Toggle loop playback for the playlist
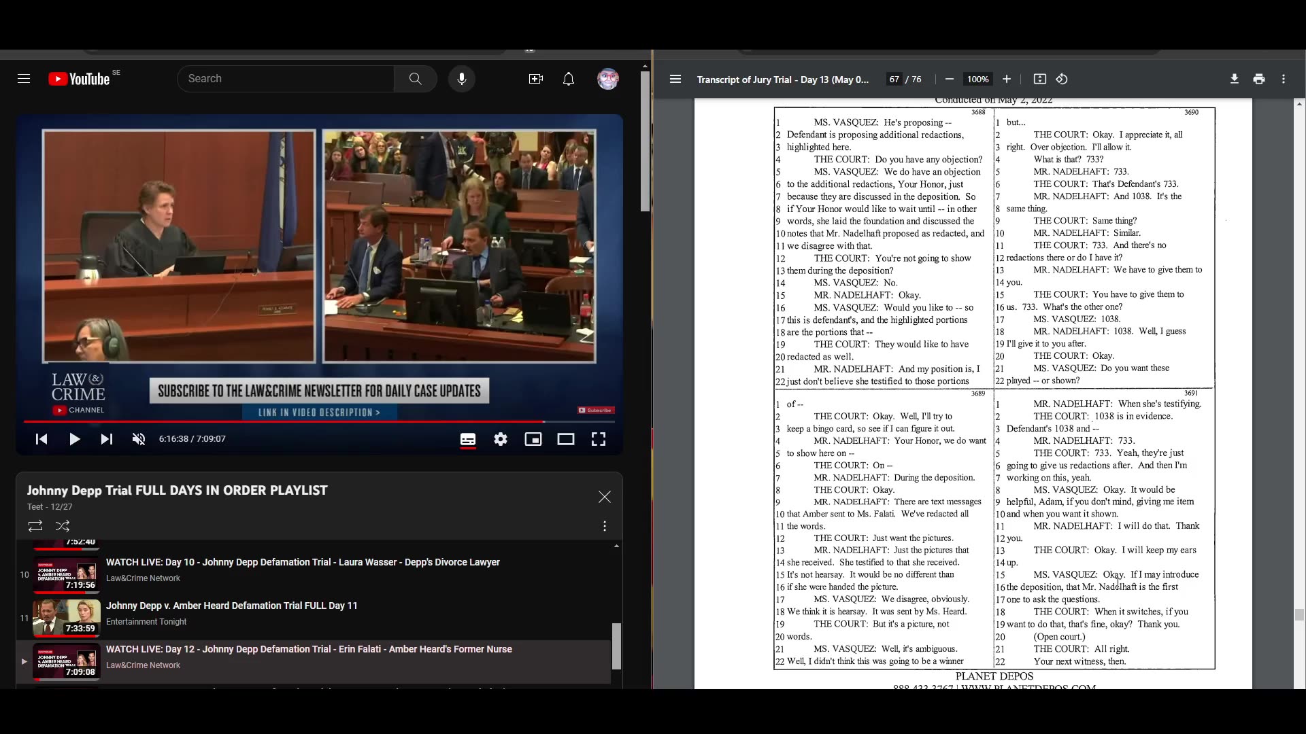 click(35, 526)
